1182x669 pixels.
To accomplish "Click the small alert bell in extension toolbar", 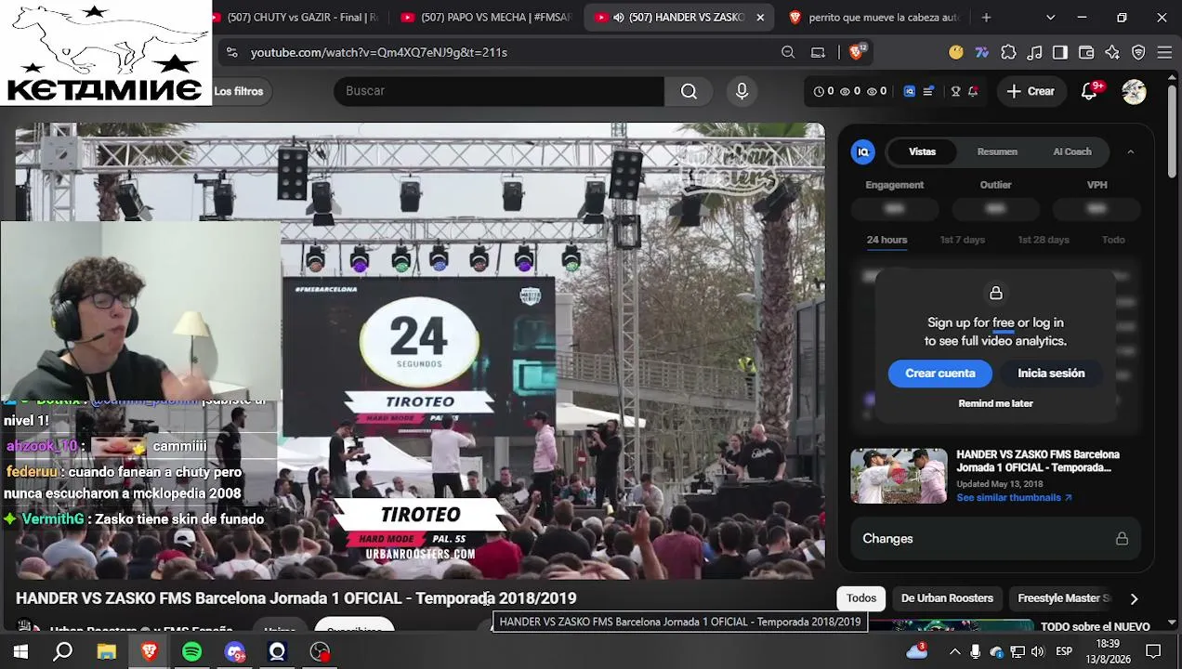I will [x=973, y=91].
